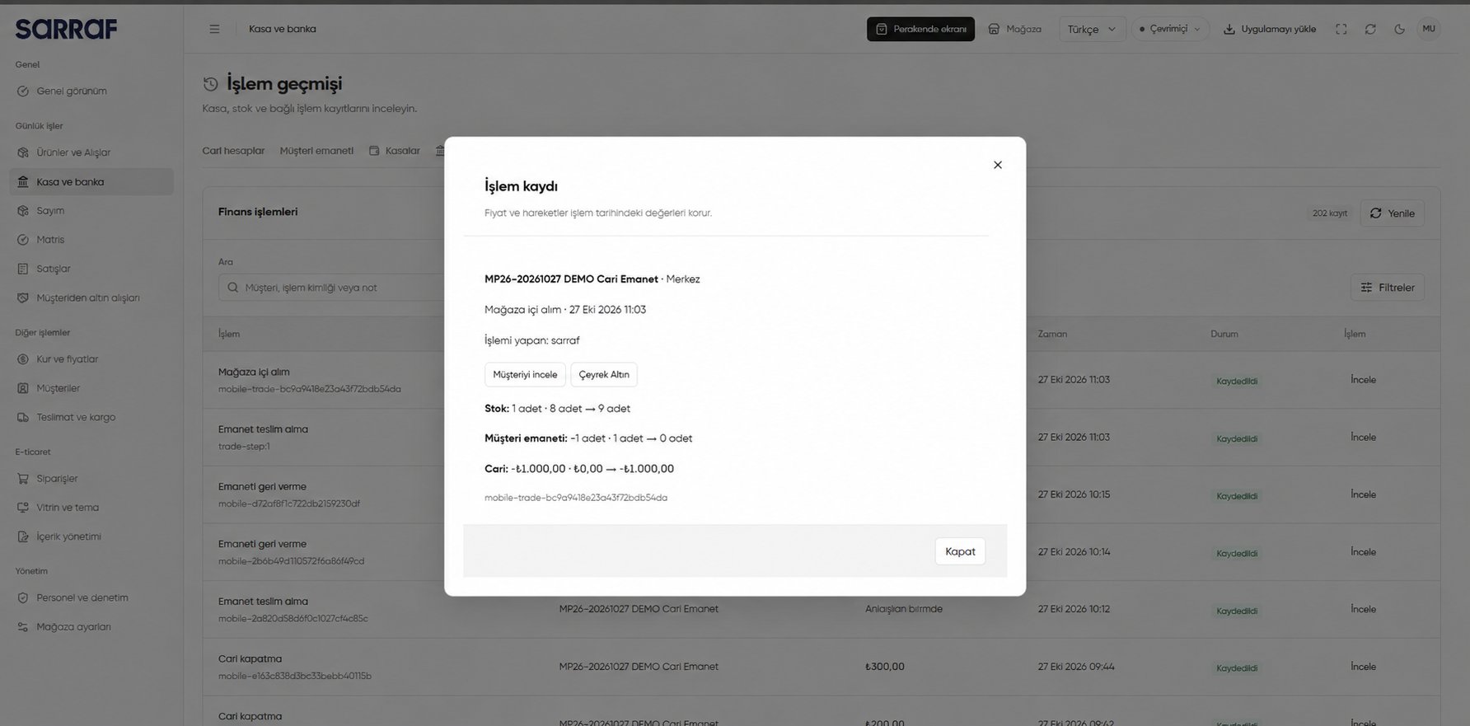Click the SARRAF logo

(x=66, y=29)
